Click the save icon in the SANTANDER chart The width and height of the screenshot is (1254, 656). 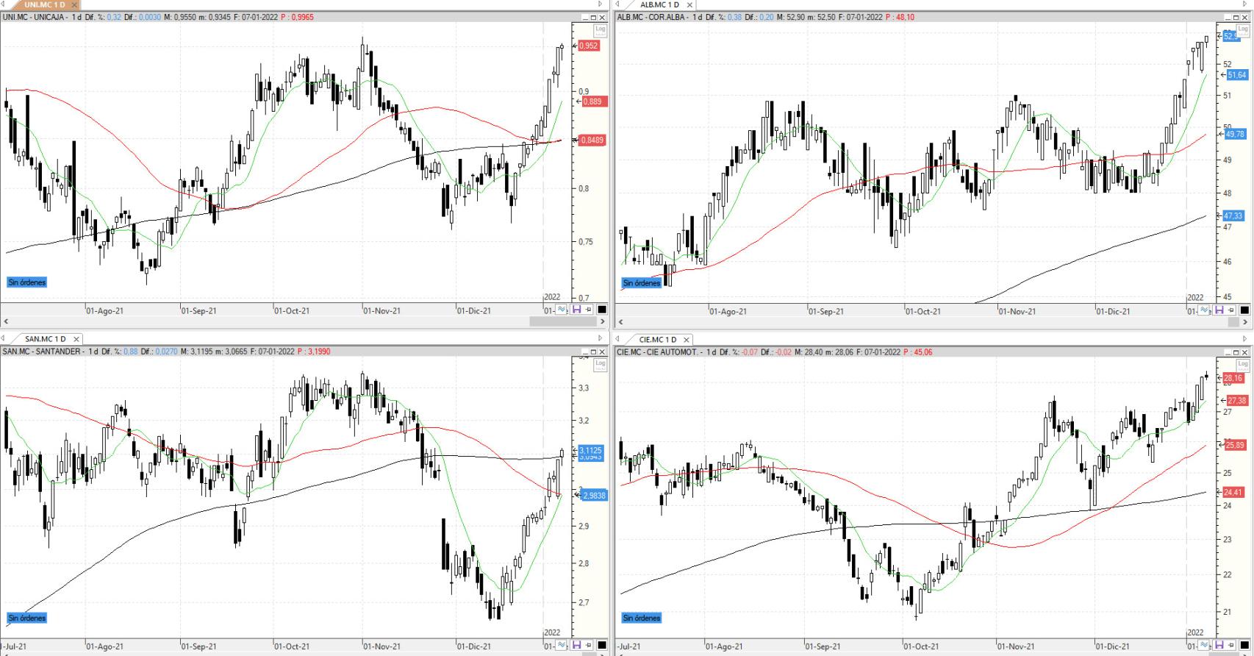576,646
